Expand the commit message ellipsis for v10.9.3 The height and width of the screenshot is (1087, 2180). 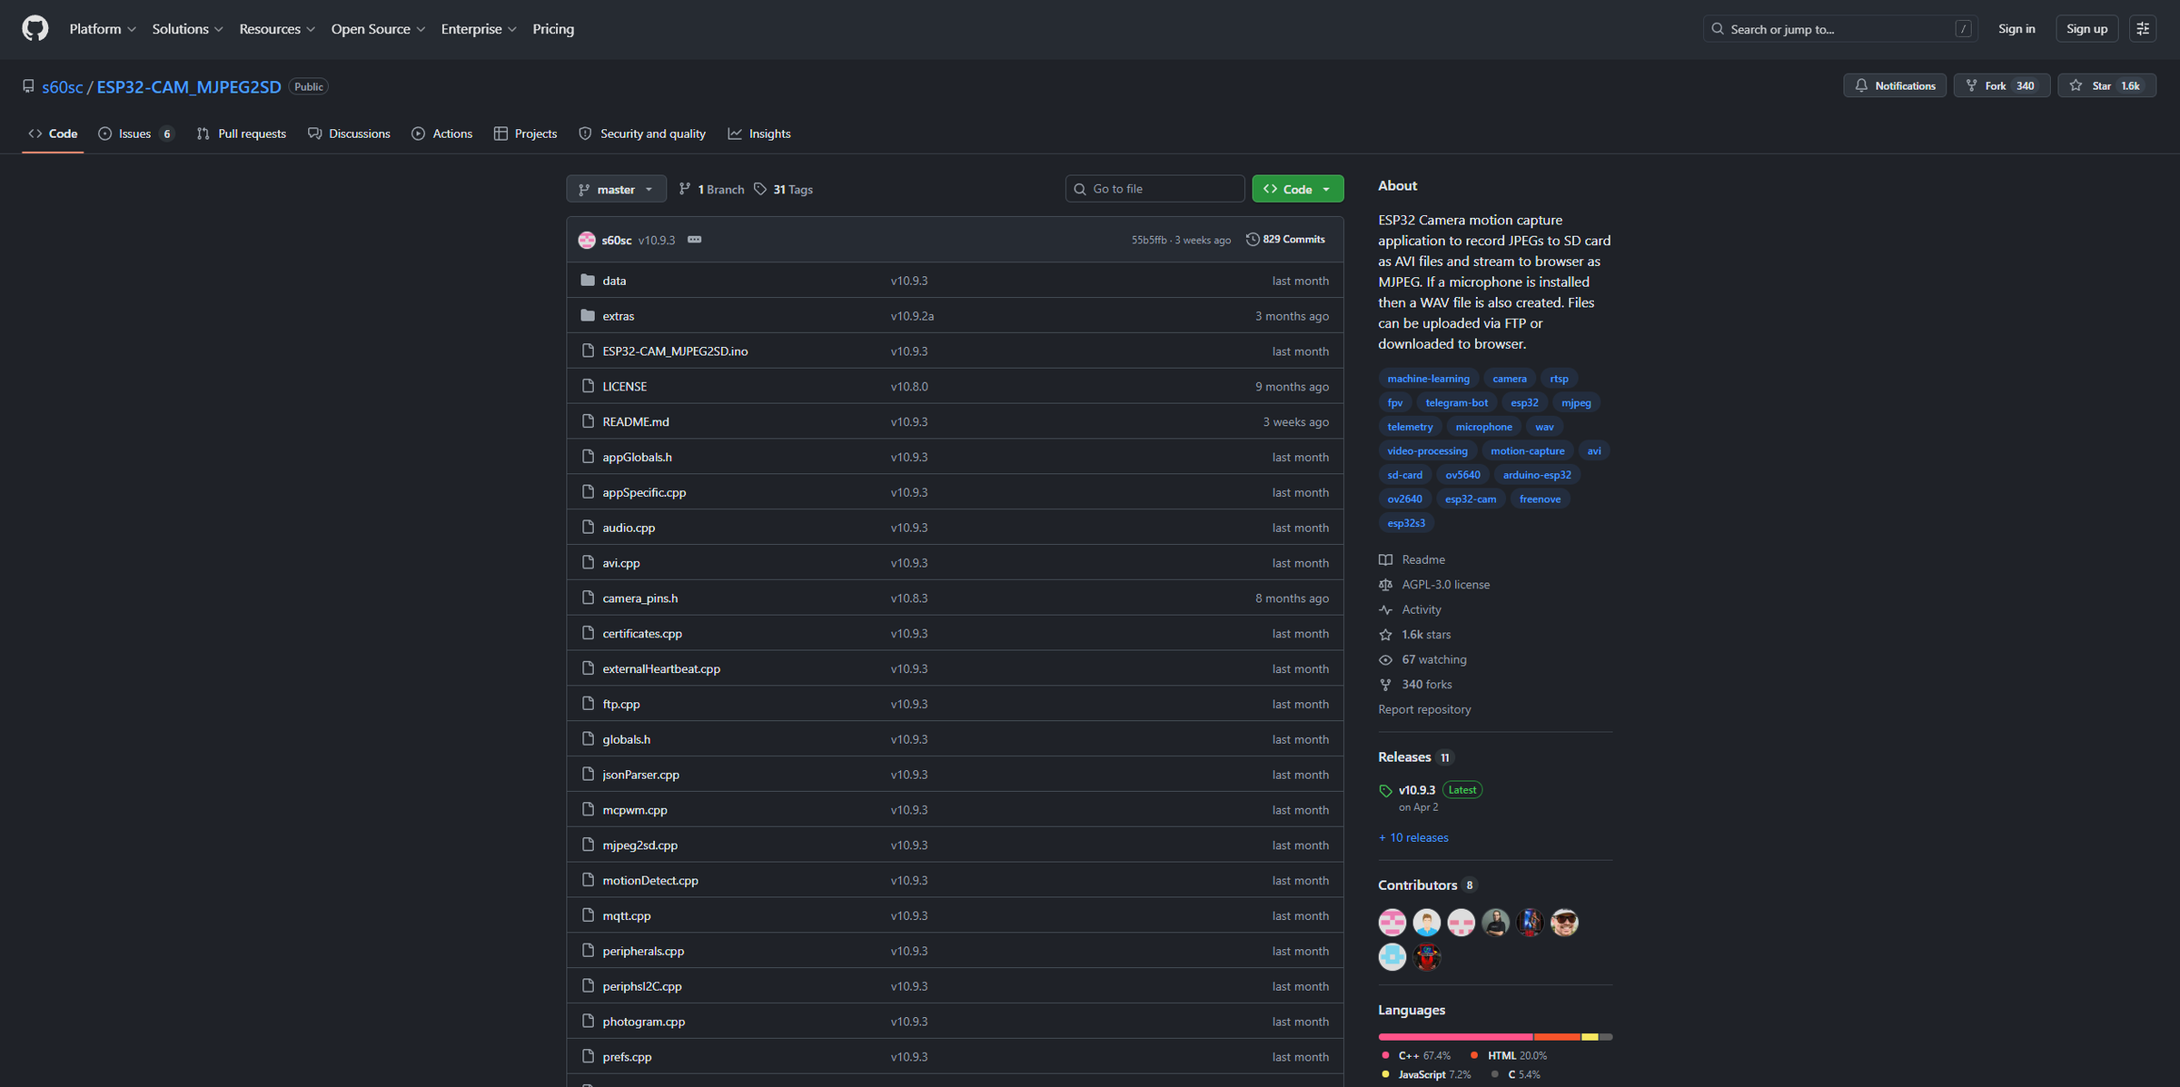pos(694,240)
